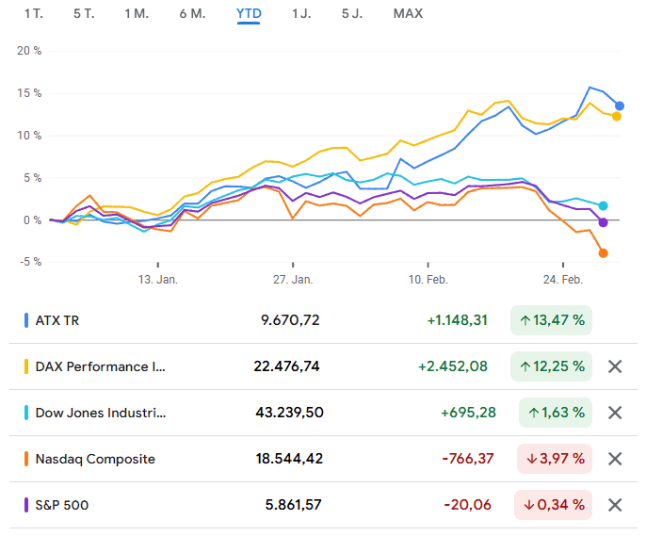This screenshot has width=646, height=536.
Task: Click the DAX 12,25 % change badge
Action: 551,366
